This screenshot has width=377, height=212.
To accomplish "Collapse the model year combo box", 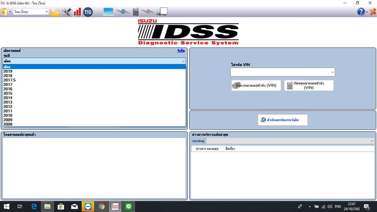I will (x=94, y=61).
